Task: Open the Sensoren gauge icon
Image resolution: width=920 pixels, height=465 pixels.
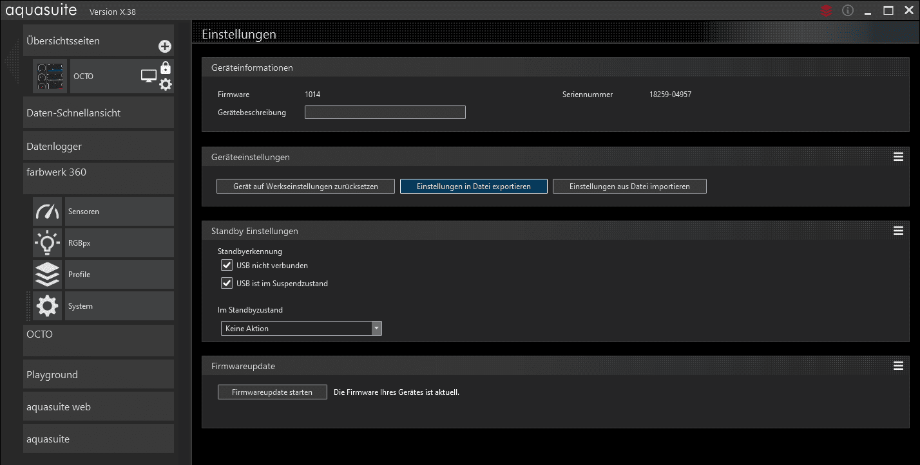Action: (48, 212)
